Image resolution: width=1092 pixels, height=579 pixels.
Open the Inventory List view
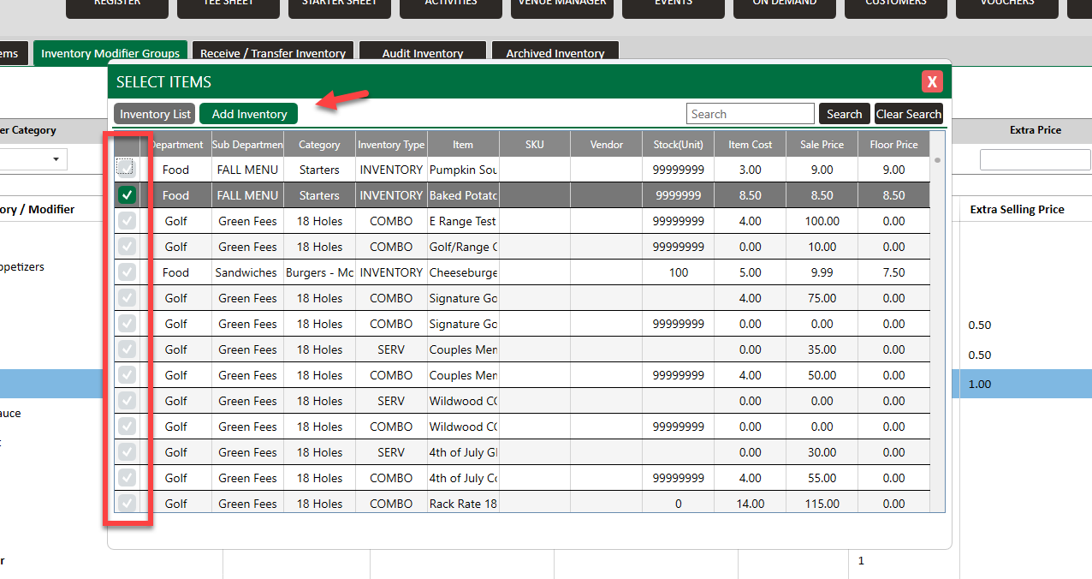click(155, 114)
